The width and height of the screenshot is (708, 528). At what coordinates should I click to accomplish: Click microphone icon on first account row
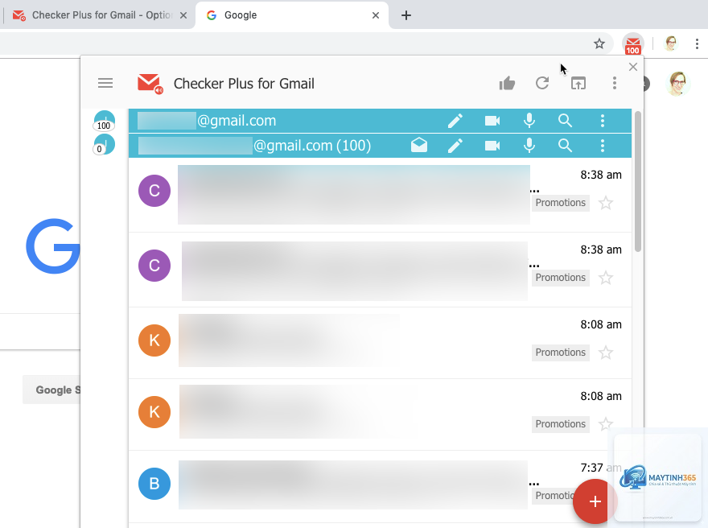tap(529, 121)
